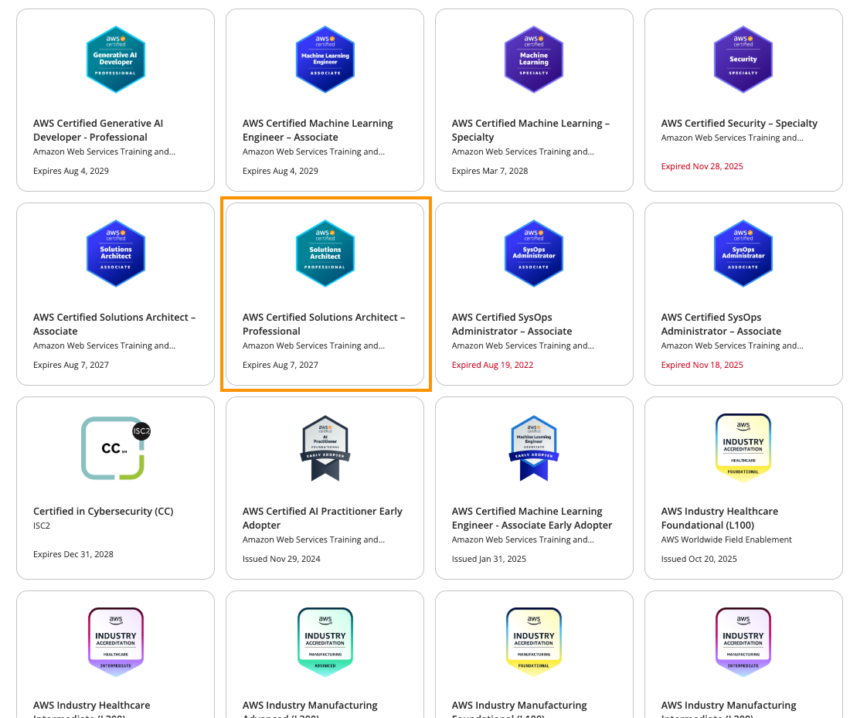The image size is (850, 718).
Task: Open the Industry Accreditation Healthcare Foundational badge
Action: (x=743, y=447)
